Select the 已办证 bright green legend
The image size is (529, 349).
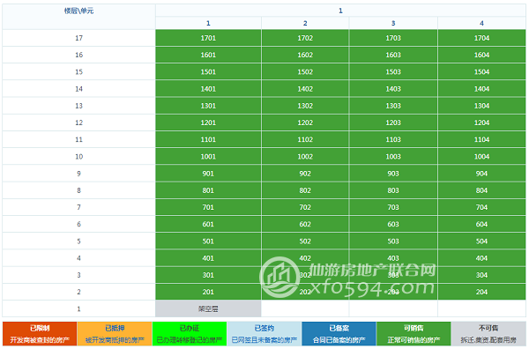point(190,334)
